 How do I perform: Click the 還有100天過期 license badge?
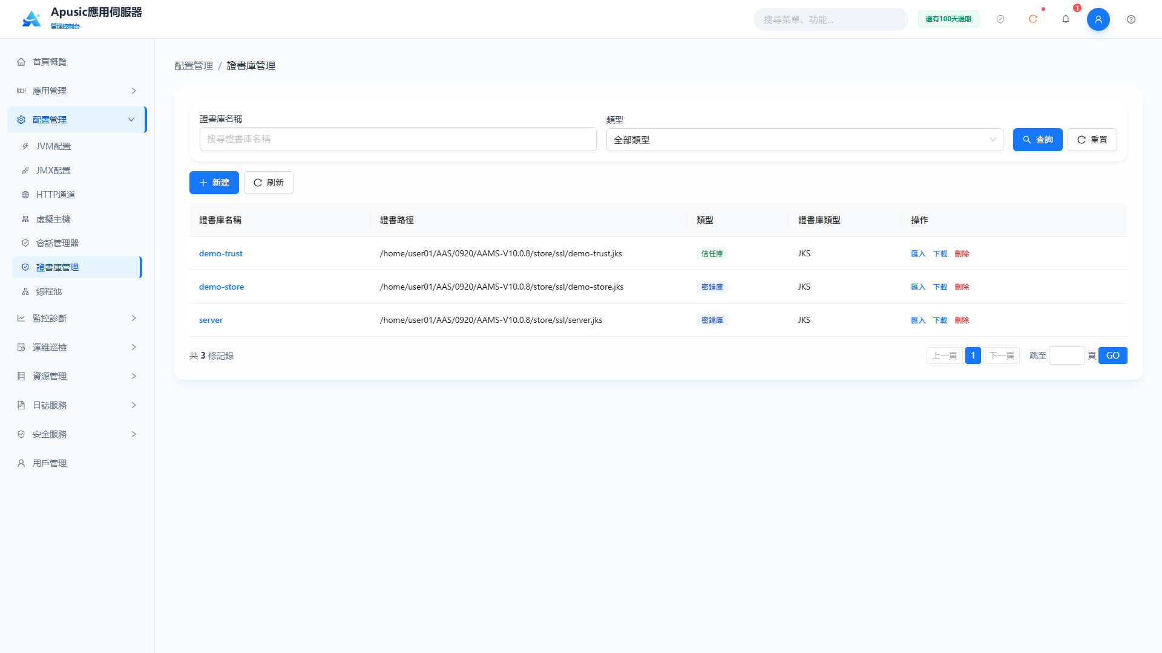[948, 19]
